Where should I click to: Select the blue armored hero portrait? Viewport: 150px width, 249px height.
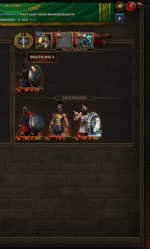[85, 41]
